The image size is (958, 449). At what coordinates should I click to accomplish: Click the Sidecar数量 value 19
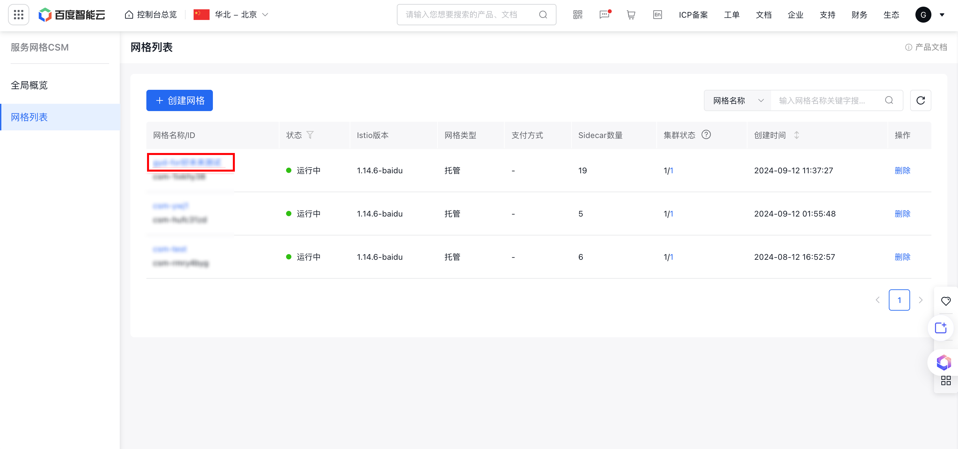582,171
